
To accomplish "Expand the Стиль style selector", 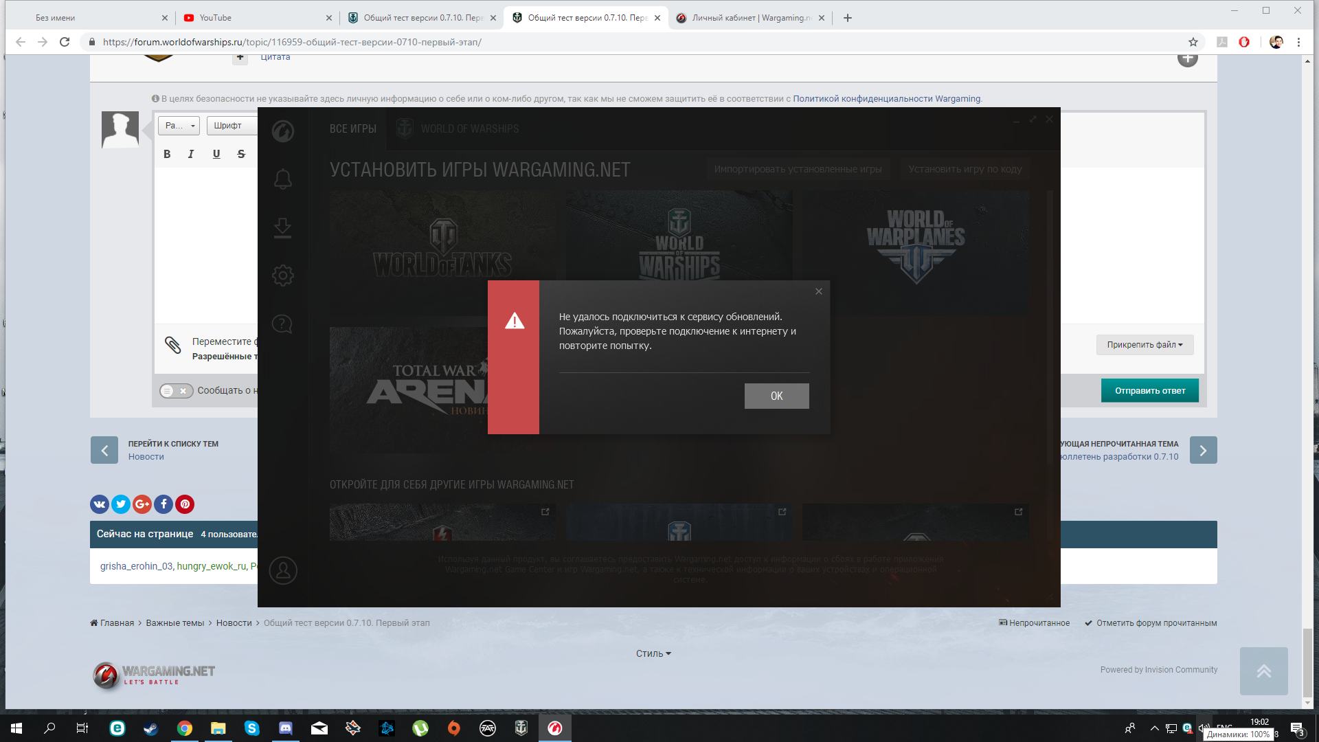I will [653, 653].
